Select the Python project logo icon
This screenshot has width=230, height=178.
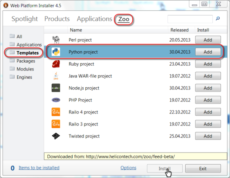56,52
